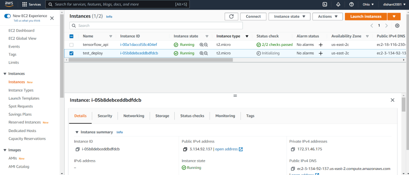Screen dimensions: 409x175
Task: Sort by Instance type column arrow
Action: coord(247,37)
